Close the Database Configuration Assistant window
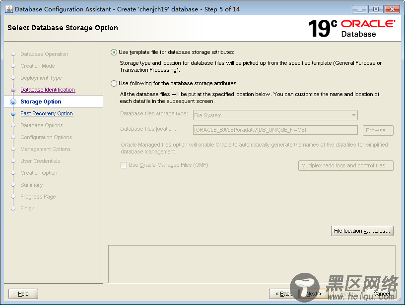This screenshot has height=305, width=405. [392, 9]
